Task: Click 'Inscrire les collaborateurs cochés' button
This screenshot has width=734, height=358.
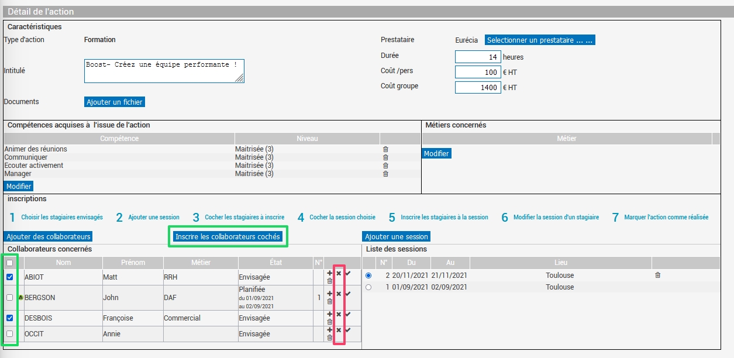Action: click(228, 237)
